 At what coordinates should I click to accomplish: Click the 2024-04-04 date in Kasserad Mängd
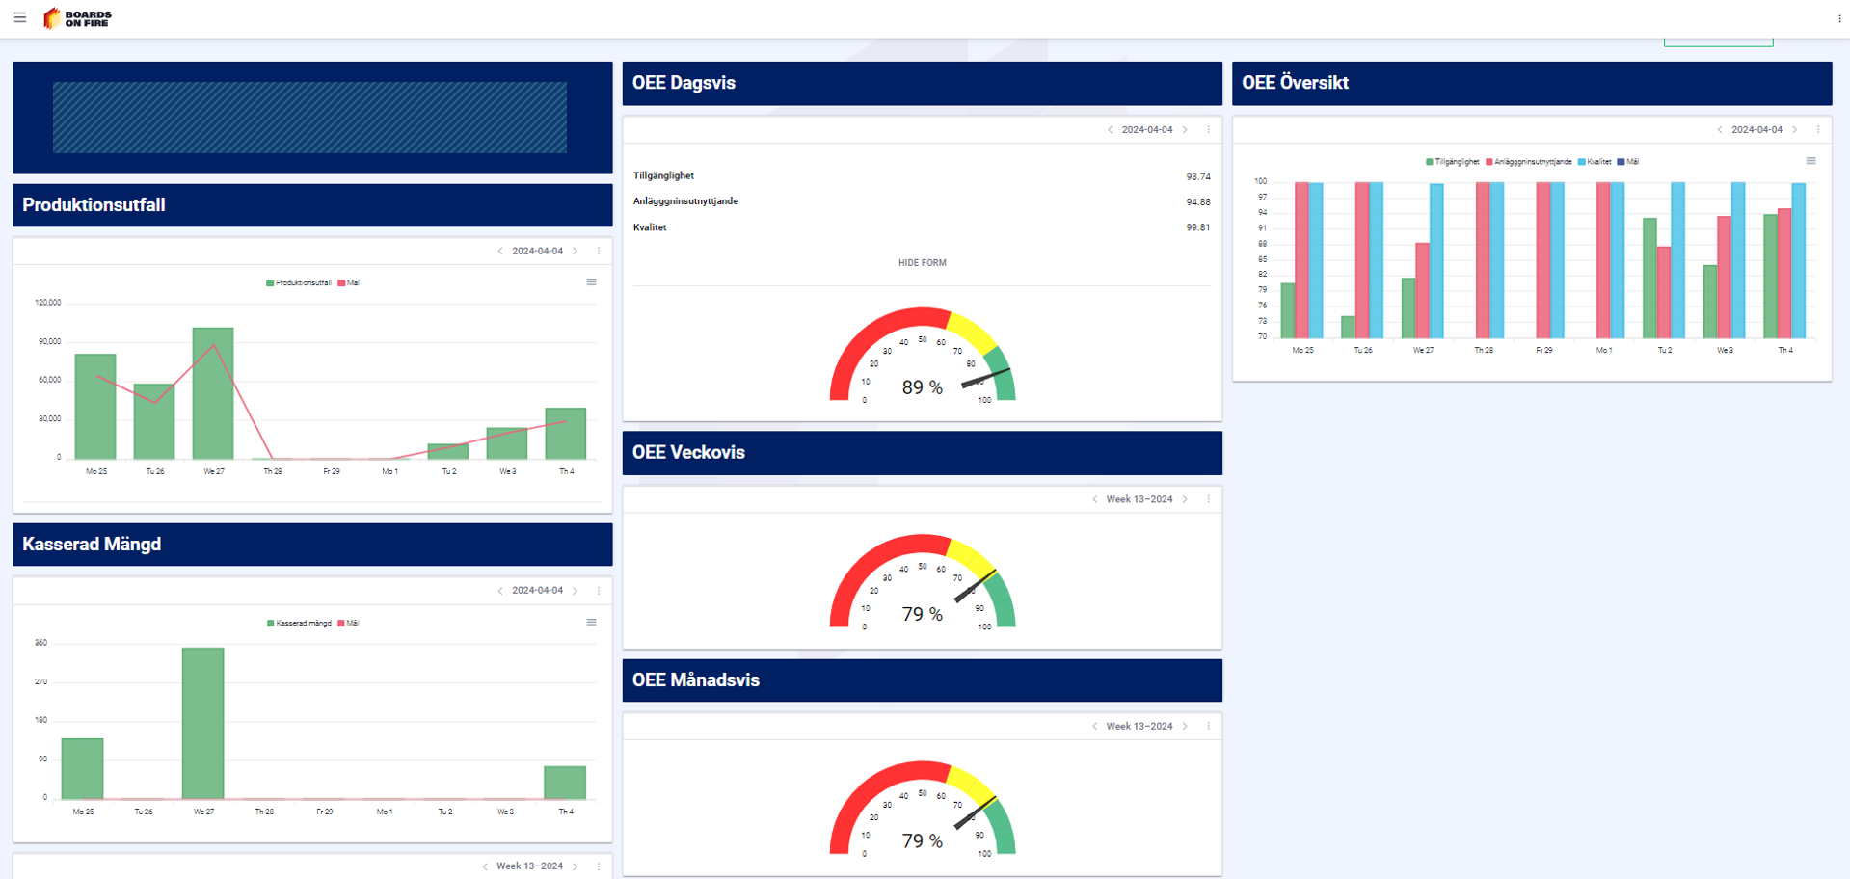pyautogui.click(x=537, y=591)
